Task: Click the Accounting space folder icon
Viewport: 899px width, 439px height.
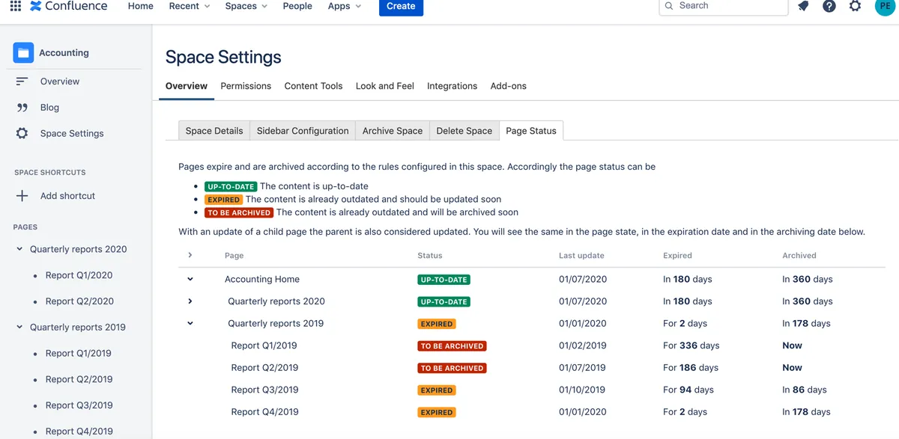Action: coord(23,52)
